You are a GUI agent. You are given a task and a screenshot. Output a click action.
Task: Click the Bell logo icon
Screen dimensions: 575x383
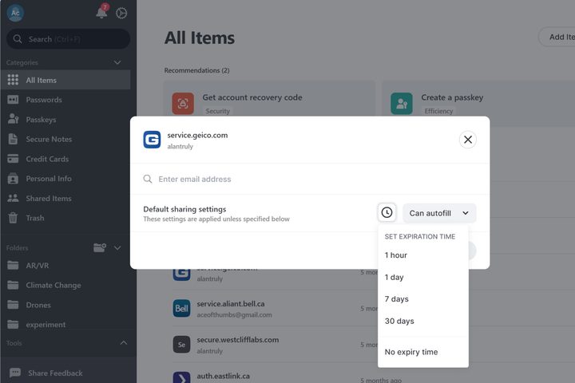(x=181, y=308)
